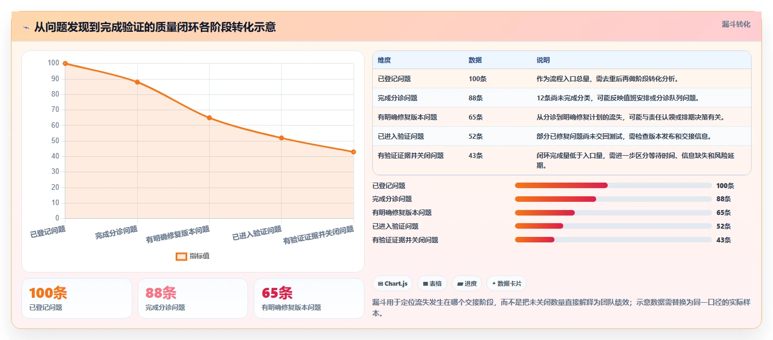Viewport: 773px width, 340px height.
Task: Click the 指标值 legend label
Action: pos(200,256)
